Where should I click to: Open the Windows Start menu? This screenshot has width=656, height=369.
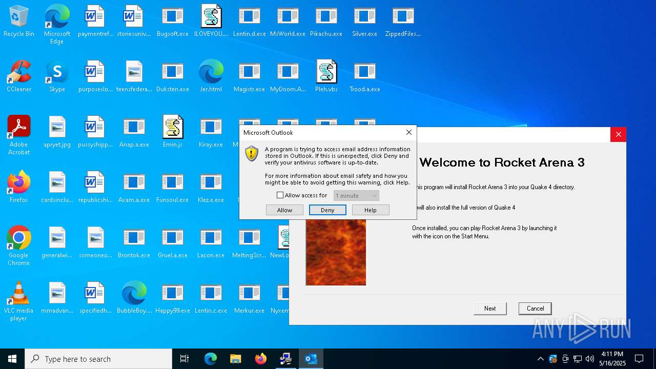tap(12, 359)
